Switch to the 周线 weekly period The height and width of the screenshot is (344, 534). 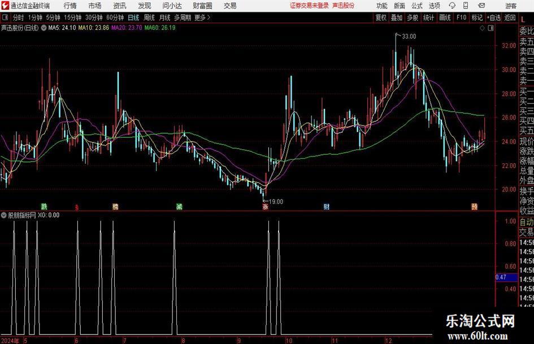pyautogui.click(x=149, y=18)
